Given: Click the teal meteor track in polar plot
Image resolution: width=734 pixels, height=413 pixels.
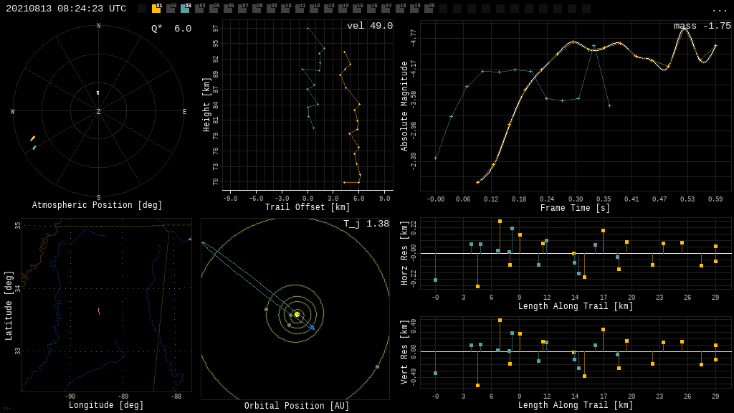Looking at the screenshot, I should coord(34,148).
